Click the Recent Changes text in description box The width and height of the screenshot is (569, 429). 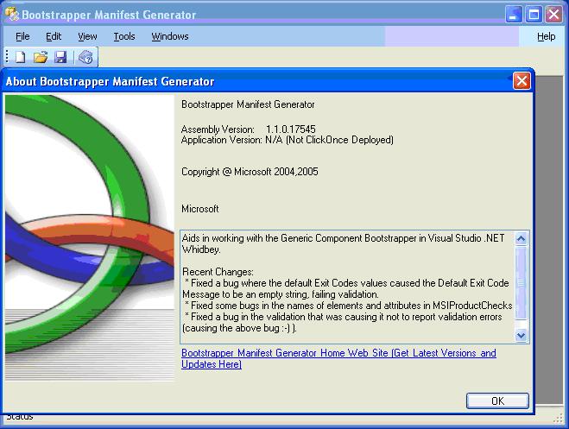tap(218, 272)
